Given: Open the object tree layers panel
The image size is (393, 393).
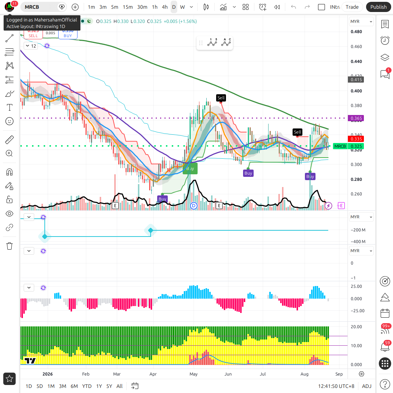Looking at the screenshot, I should coord(385,57).
